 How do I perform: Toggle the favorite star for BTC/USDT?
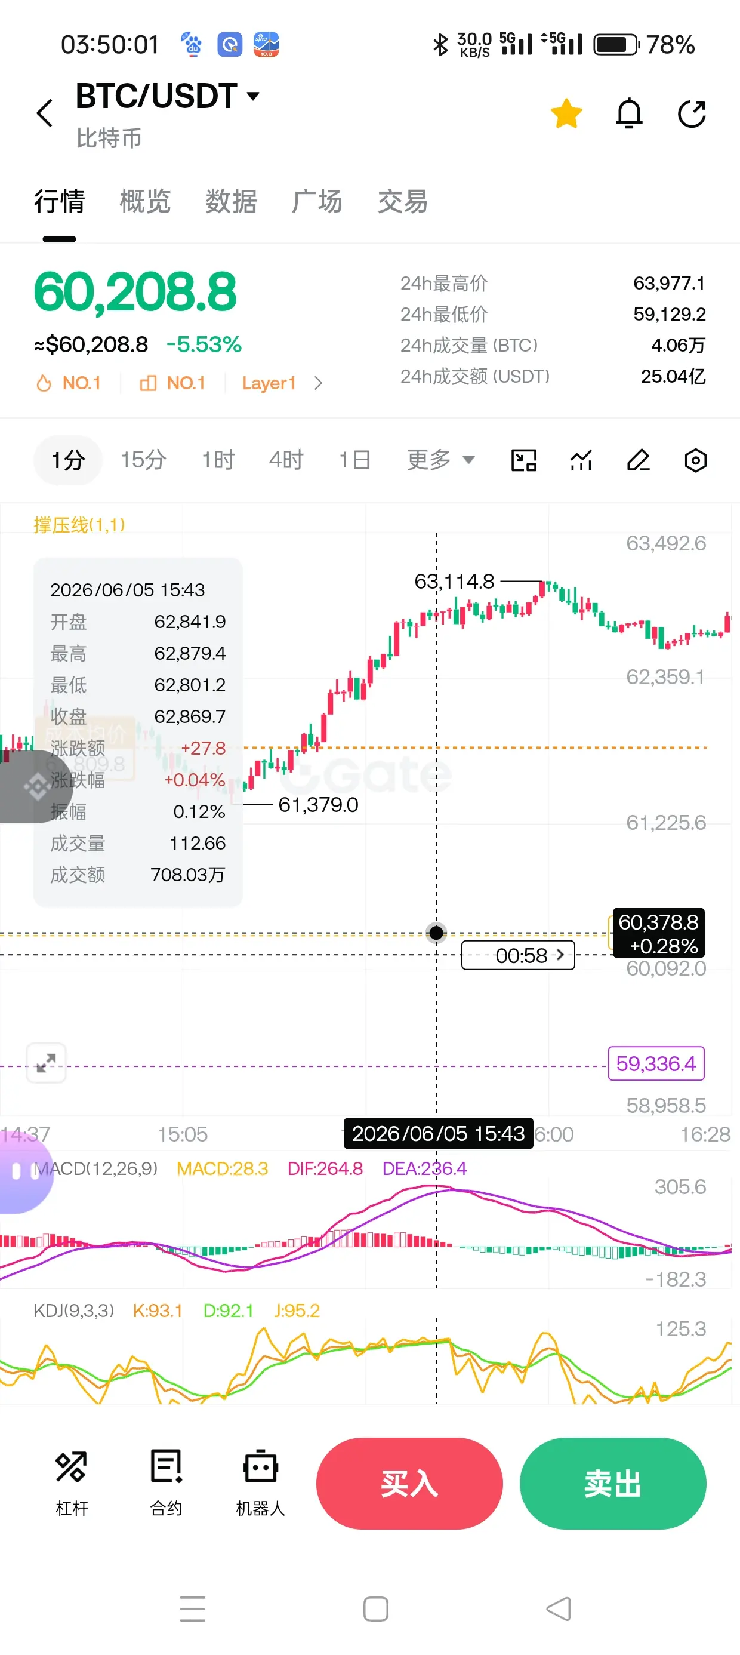pyautogui.click(x=566, y=113)
